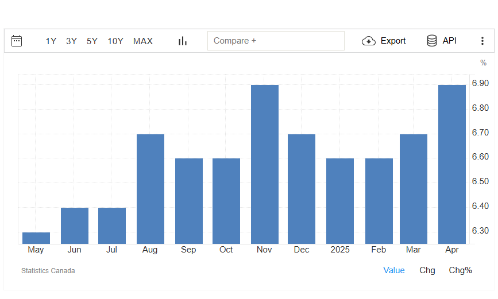Screen dimensions: 498x299
Task: Open the three-dot more options menu
Action: pos(482,41)
